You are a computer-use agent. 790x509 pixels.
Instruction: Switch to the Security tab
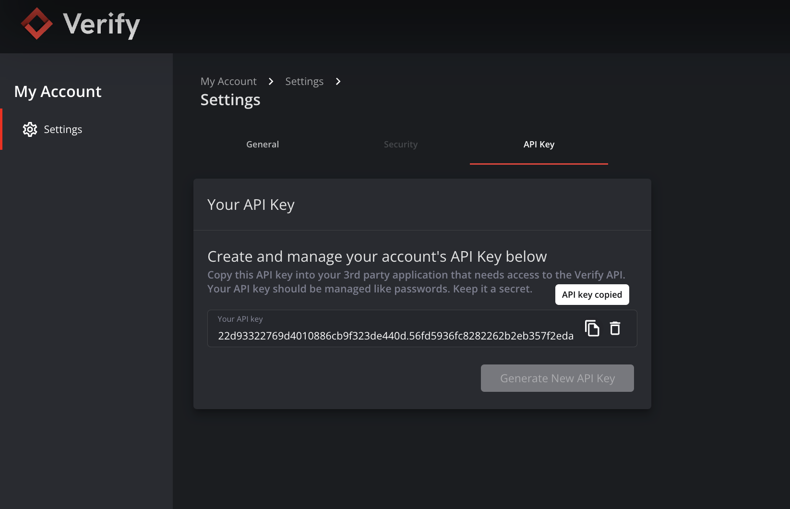pos(401,145)
